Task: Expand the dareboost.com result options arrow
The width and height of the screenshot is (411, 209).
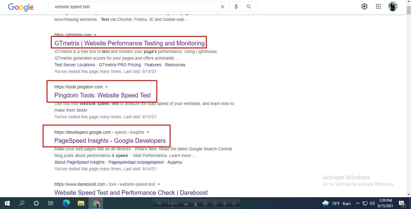Action: point(159,185)
